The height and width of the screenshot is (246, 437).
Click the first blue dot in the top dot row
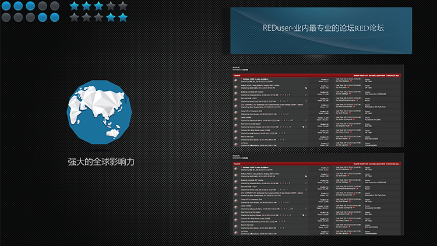(x=6, y=6)
